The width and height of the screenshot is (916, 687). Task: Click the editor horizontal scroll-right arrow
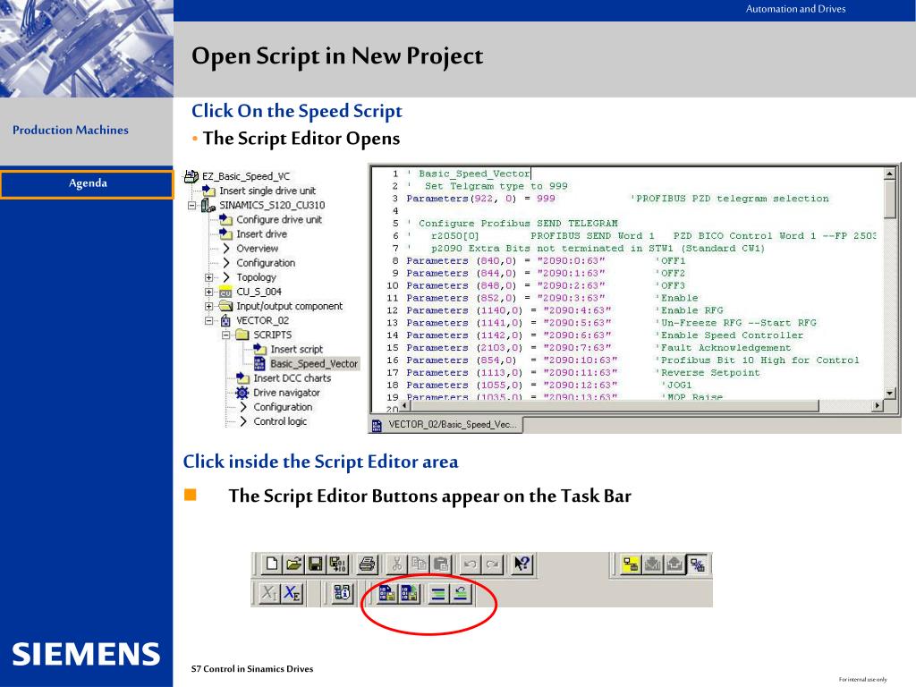[878, 405]
